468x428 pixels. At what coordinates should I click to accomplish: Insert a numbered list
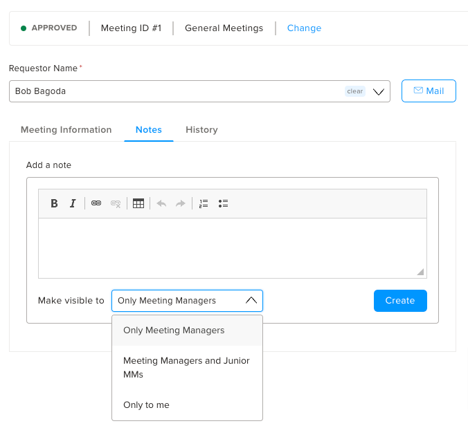tap(204, 203)
